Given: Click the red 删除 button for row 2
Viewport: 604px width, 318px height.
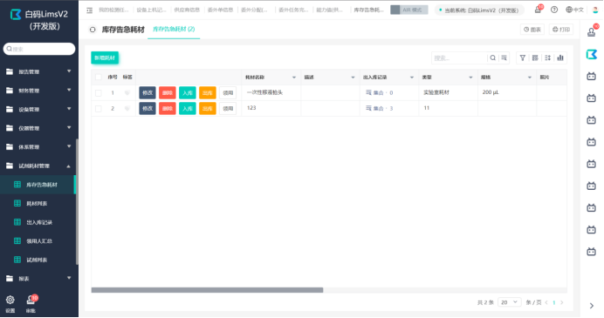Looking at the screenshot, I should tap(168, 108).
